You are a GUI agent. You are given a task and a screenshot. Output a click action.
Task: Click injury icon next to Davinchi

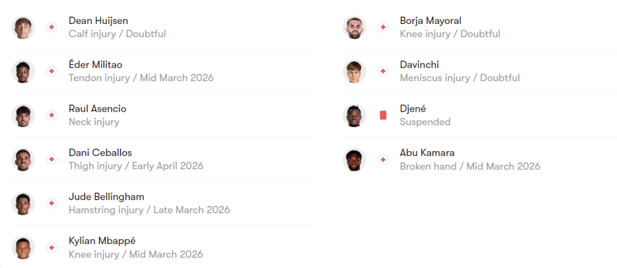[383, 71]
